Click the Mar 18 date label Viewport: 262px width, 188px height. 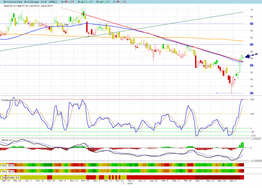pos(210,181)
